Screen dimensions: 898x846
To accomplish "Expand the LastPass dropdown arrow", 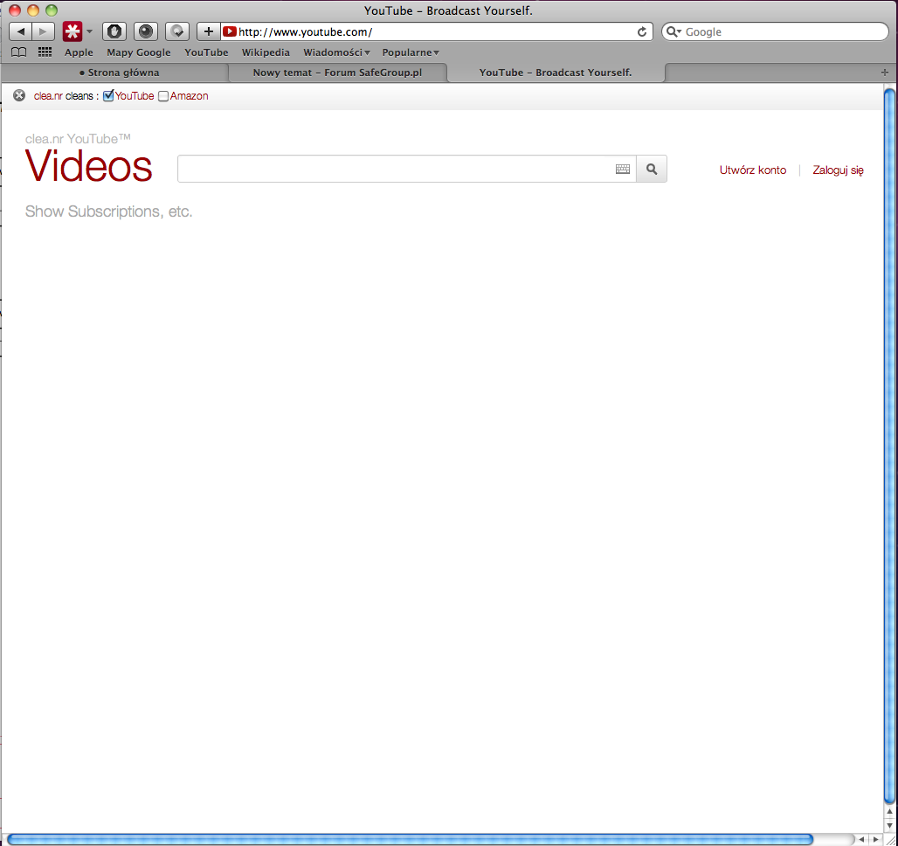I will coord(89,31).
